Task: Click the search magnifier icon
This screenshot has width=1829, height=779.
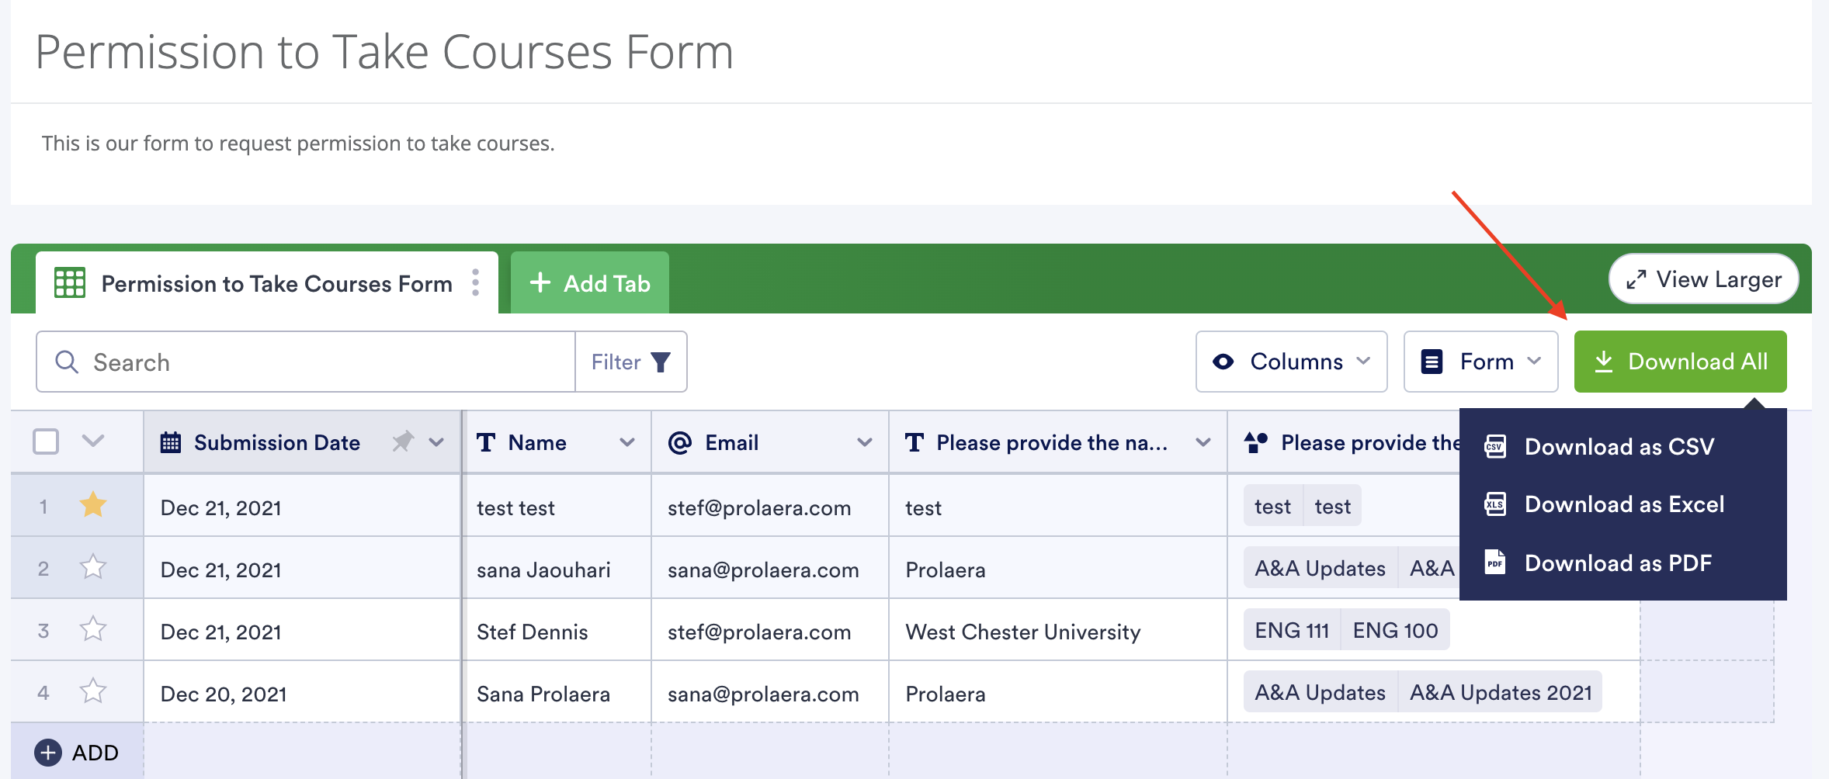Action: (x=67, y=362)
